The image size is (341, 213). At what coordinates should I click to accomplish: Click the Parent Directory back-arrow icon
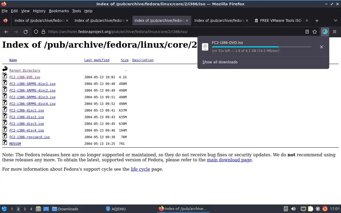(x=5, y=69)
